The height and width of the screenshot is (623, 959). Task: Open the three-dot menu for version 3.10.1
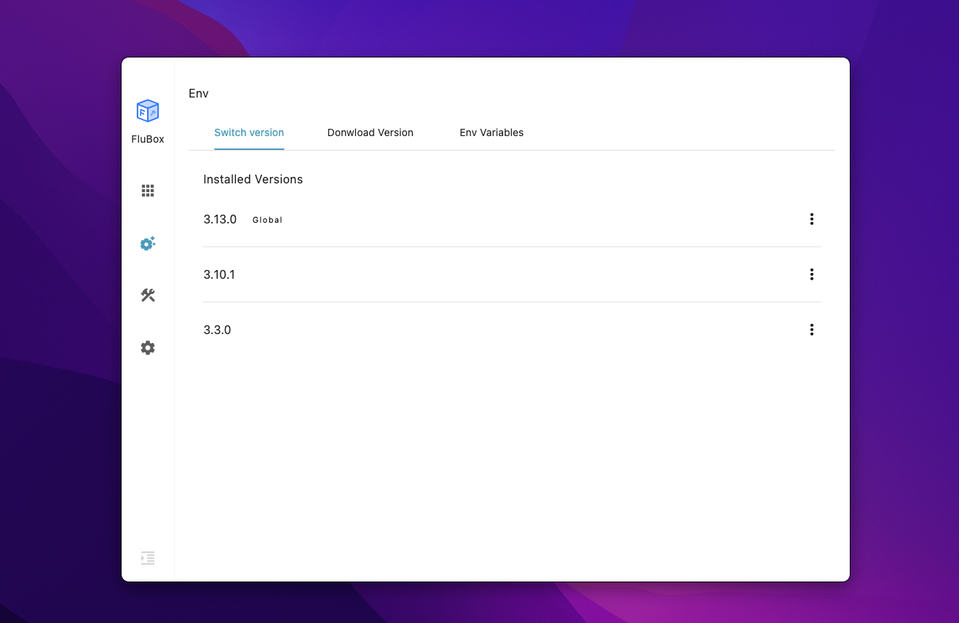click(811, 274)
